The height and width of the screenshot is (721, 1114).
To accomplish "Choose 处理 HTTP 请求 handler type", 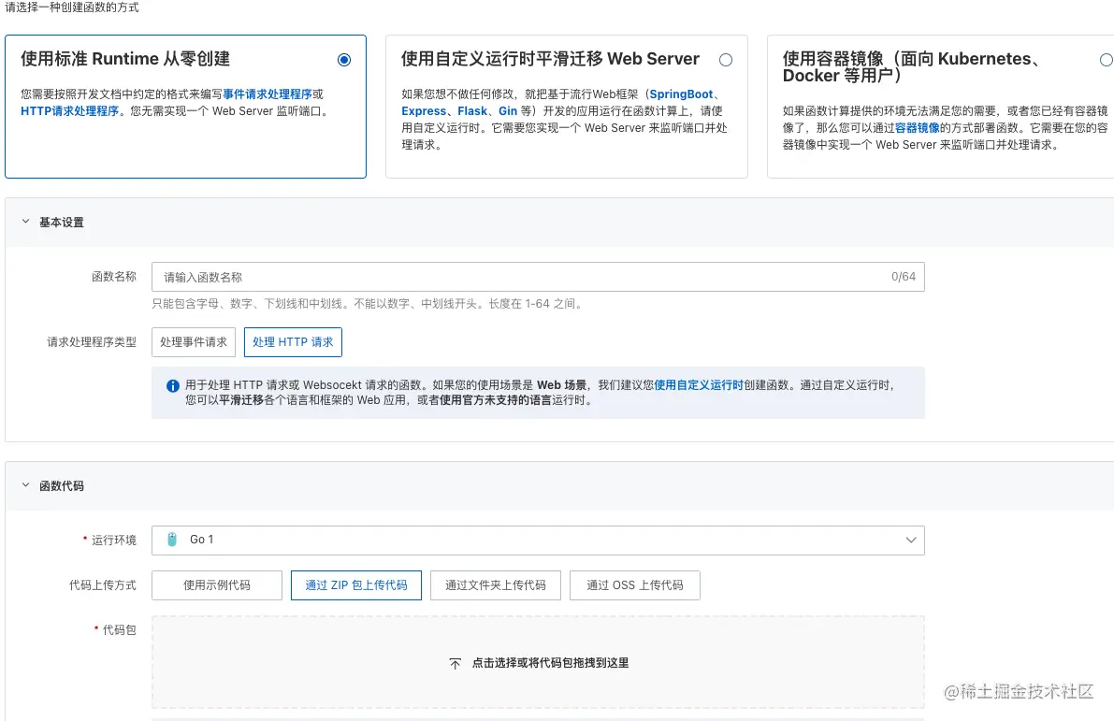I will (293, 342).
